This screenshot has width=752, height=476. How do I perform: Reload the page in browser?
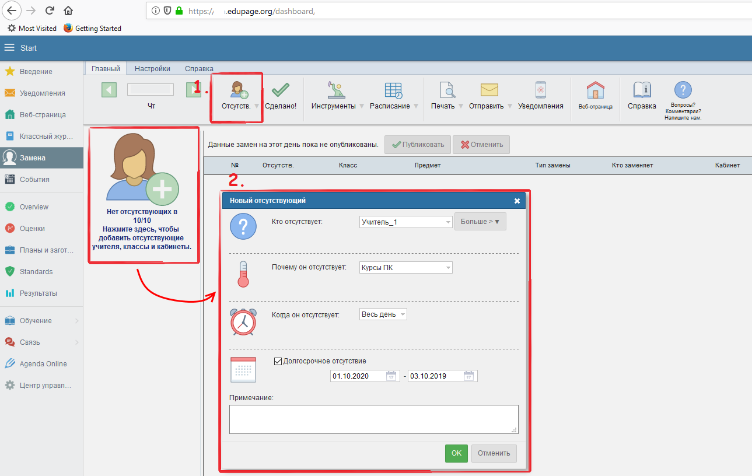click(x=50, y=10)
